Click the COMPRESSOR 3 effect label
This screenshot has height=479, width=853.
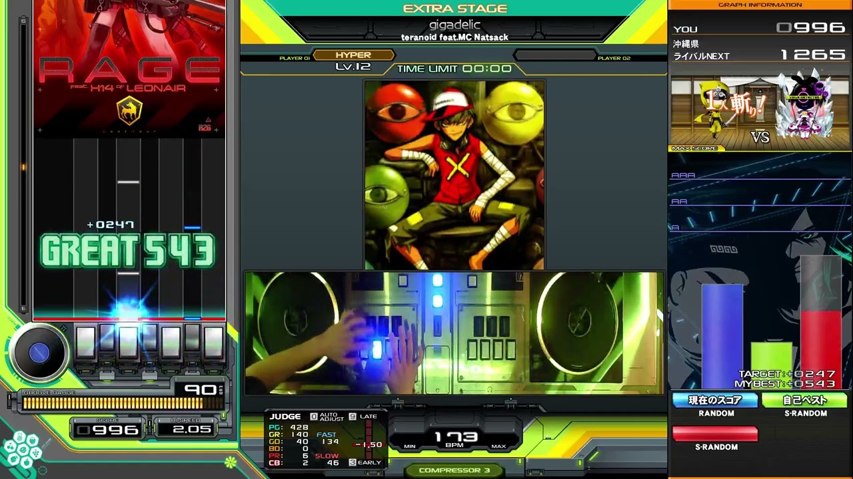click(x=454, y=470)
